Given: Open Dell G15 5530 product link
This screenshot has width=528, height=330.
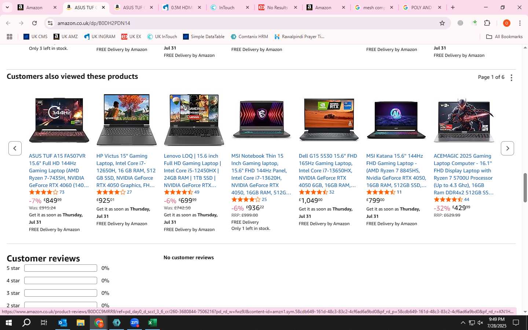Looking at the screenshot, I should click(328, 170).
